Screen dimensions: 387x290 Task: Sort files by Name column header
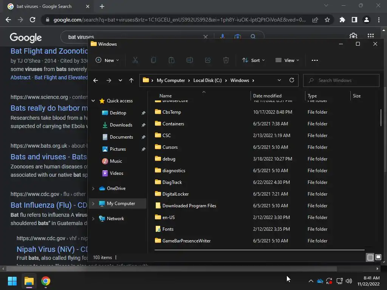coord(166,96)
